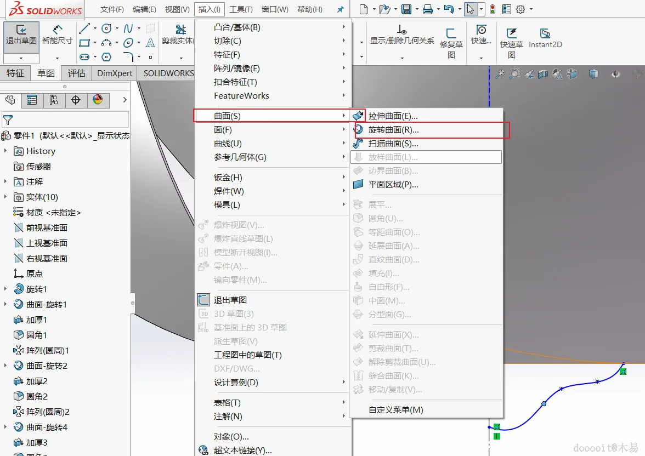Select the Polygon sketch tool
645x456 pixels.
(106, 57)
